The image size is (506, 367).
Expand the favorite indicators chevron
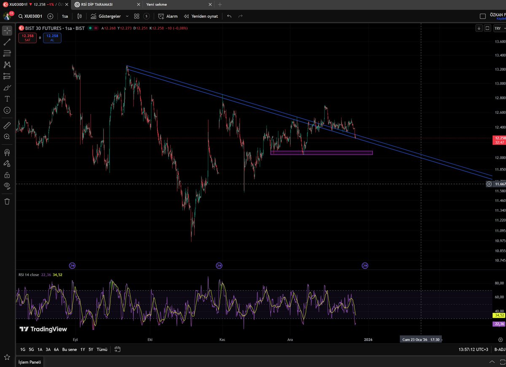point(127,16)
